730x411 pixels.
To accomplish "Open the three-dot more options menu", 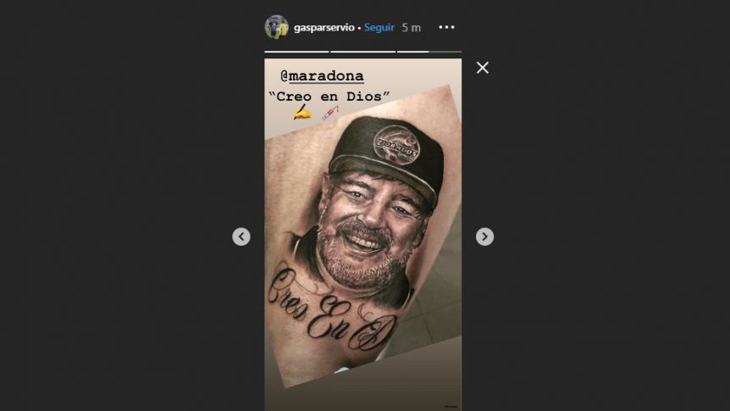I will pos(446,27).
